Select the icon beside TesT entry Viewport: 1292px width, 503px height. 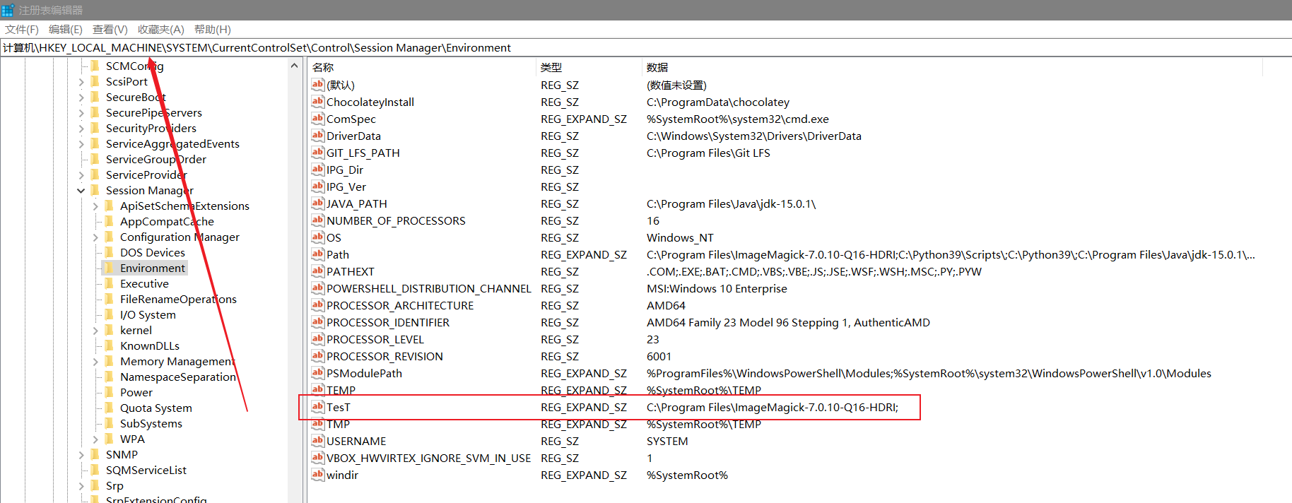tap(317, 407)
